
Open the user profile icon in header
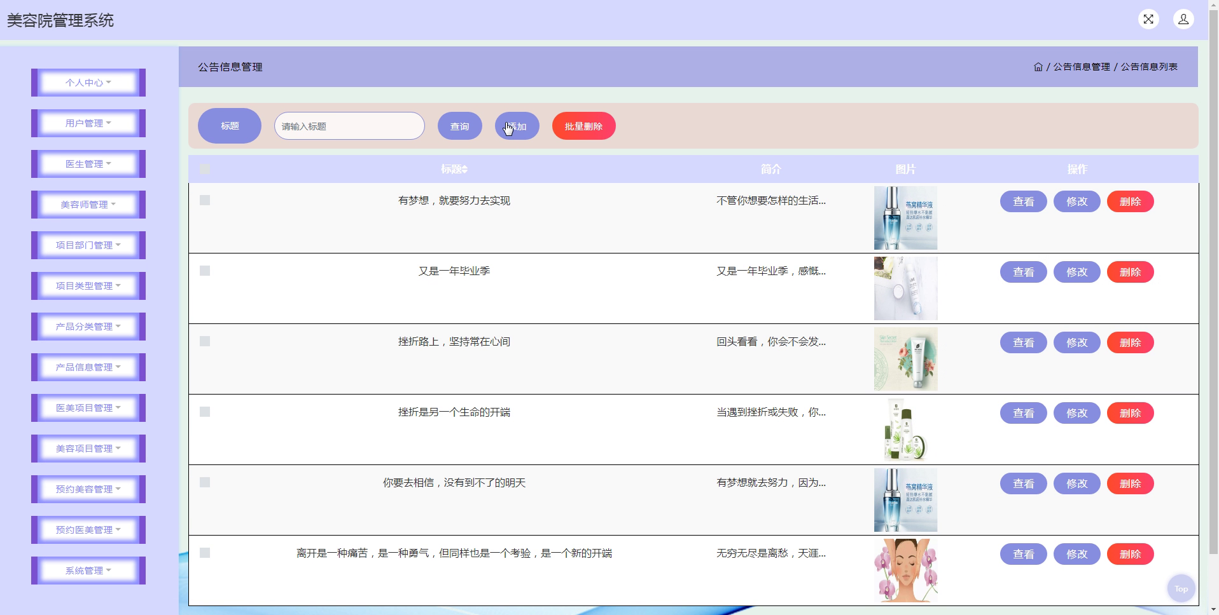click(1183, 19)
